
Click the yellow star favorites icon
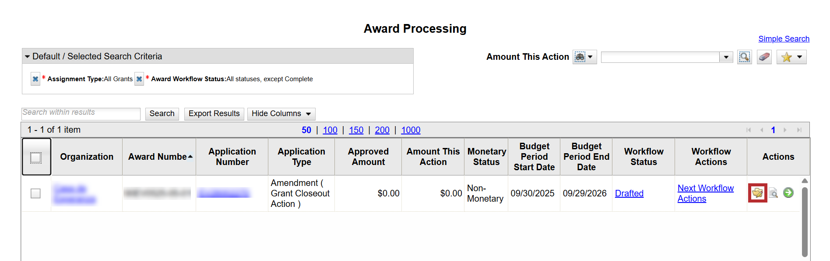(787, 57)
